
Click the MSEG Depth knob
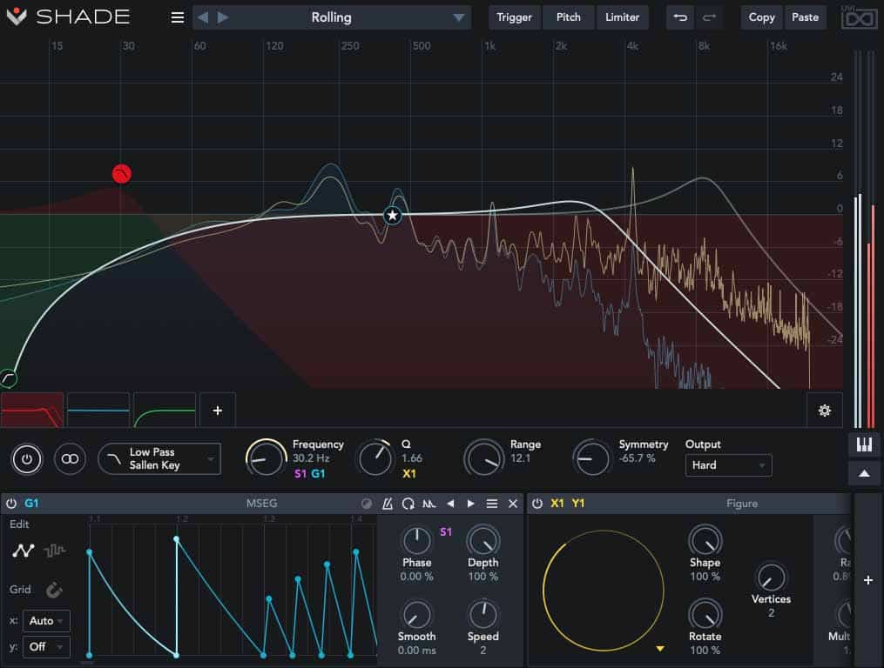tap(483, 541)
